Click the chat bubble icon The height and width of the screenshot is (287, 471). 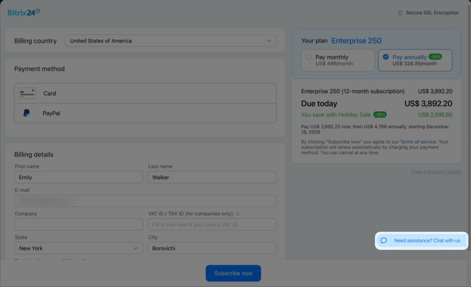pos(384,241)
